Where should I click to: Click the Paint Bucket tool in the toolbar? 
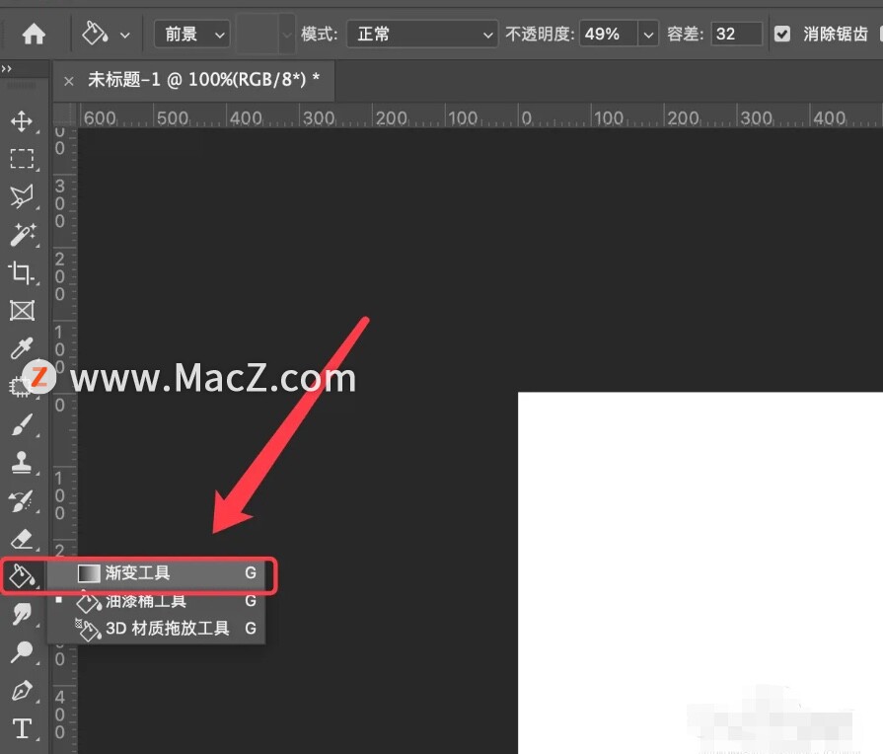click(x=22, y=576)
